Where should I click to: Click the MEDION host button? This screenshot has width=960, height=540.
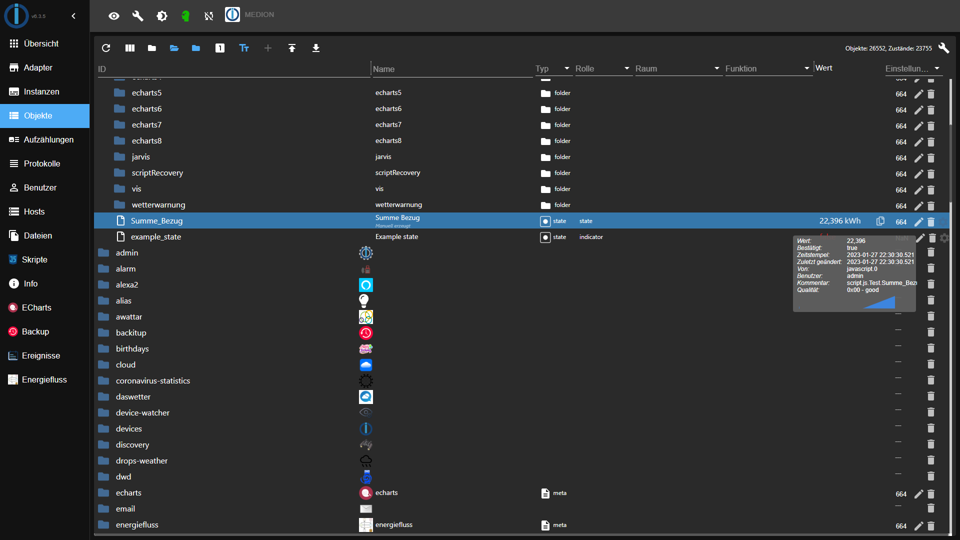249,15
